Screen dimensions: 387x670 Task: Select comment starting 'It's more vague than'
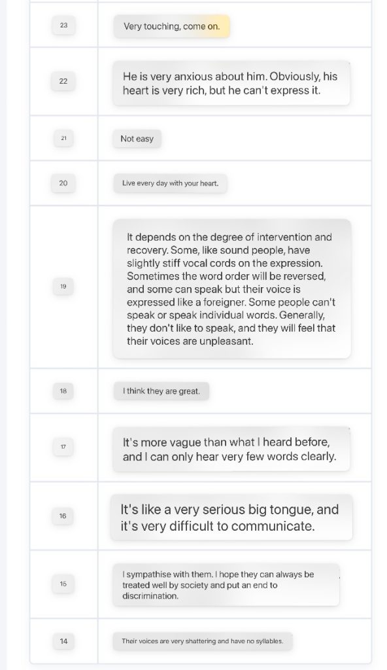coord(231,449)
